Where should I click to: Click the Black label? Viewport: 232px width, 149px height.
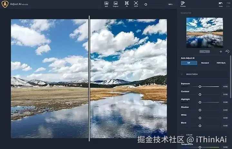coord(184,123)
